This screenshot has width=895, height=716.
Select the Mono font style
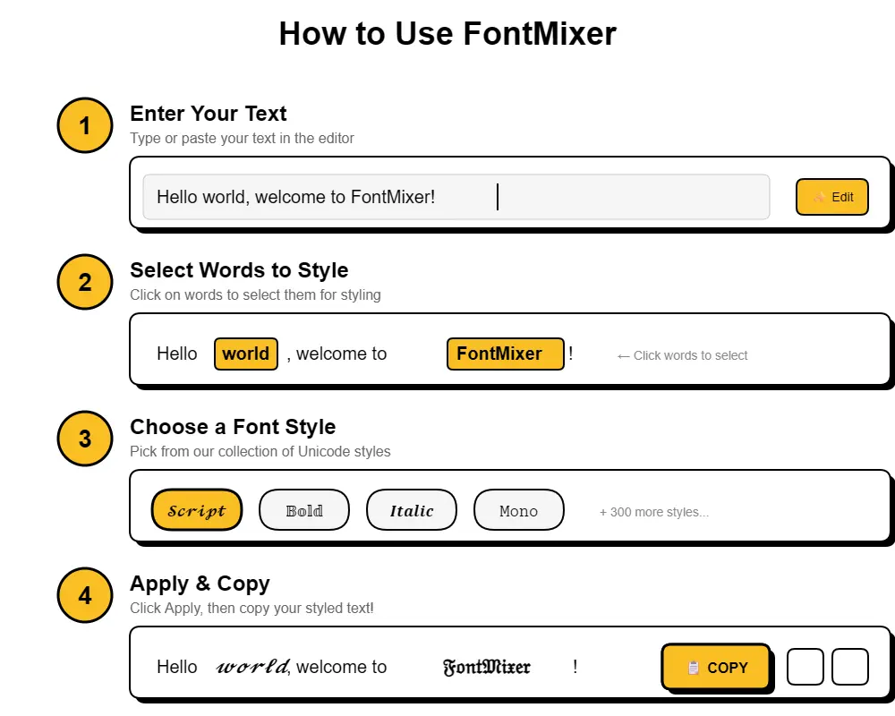[518, 510]
